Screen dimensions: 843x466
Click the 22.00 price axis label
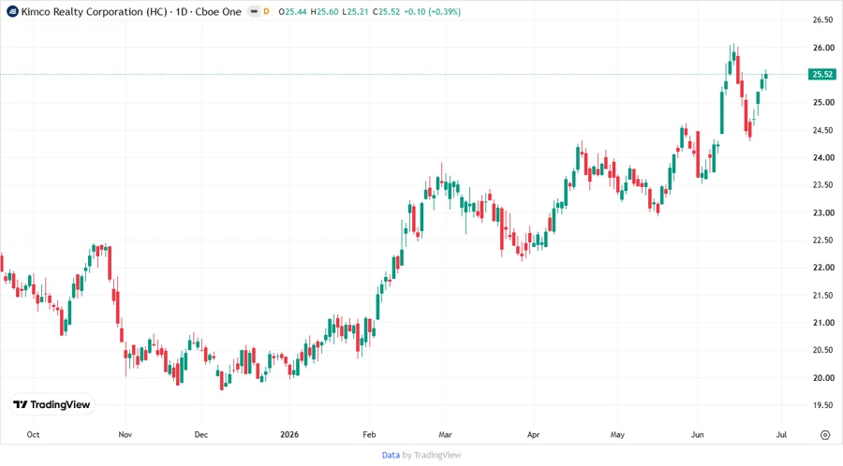click(823, 268)
